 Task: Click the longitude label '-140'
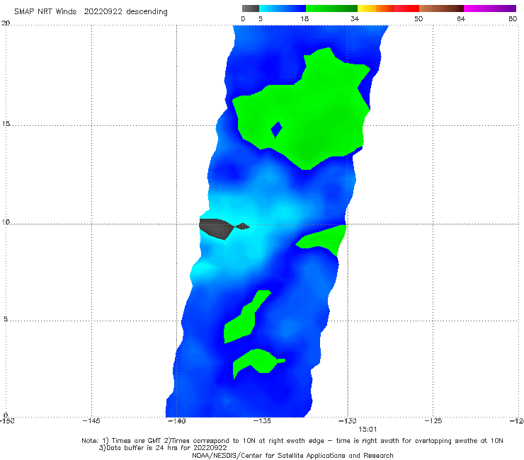point(176,421)
